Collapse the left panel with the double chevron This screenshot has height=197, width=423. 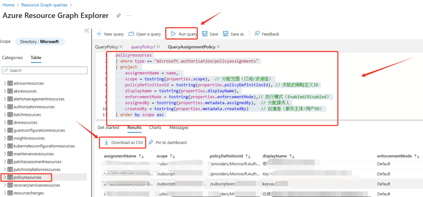87,31
